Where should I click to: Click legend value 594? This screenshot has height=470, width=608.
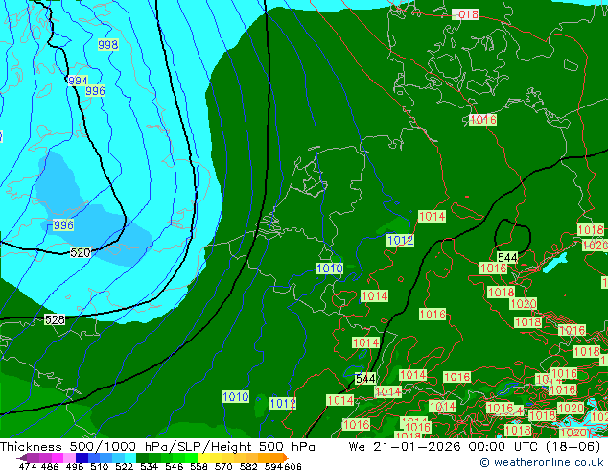[x=273, y=466]
